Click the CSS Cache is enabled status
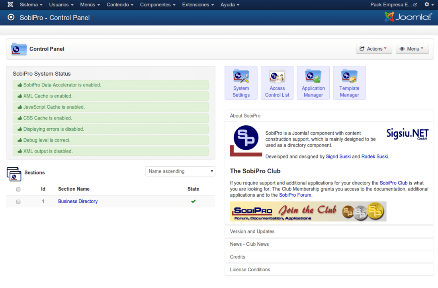Image resolution: width=438 pixels, height=288 pixels. tap(111, 118)
